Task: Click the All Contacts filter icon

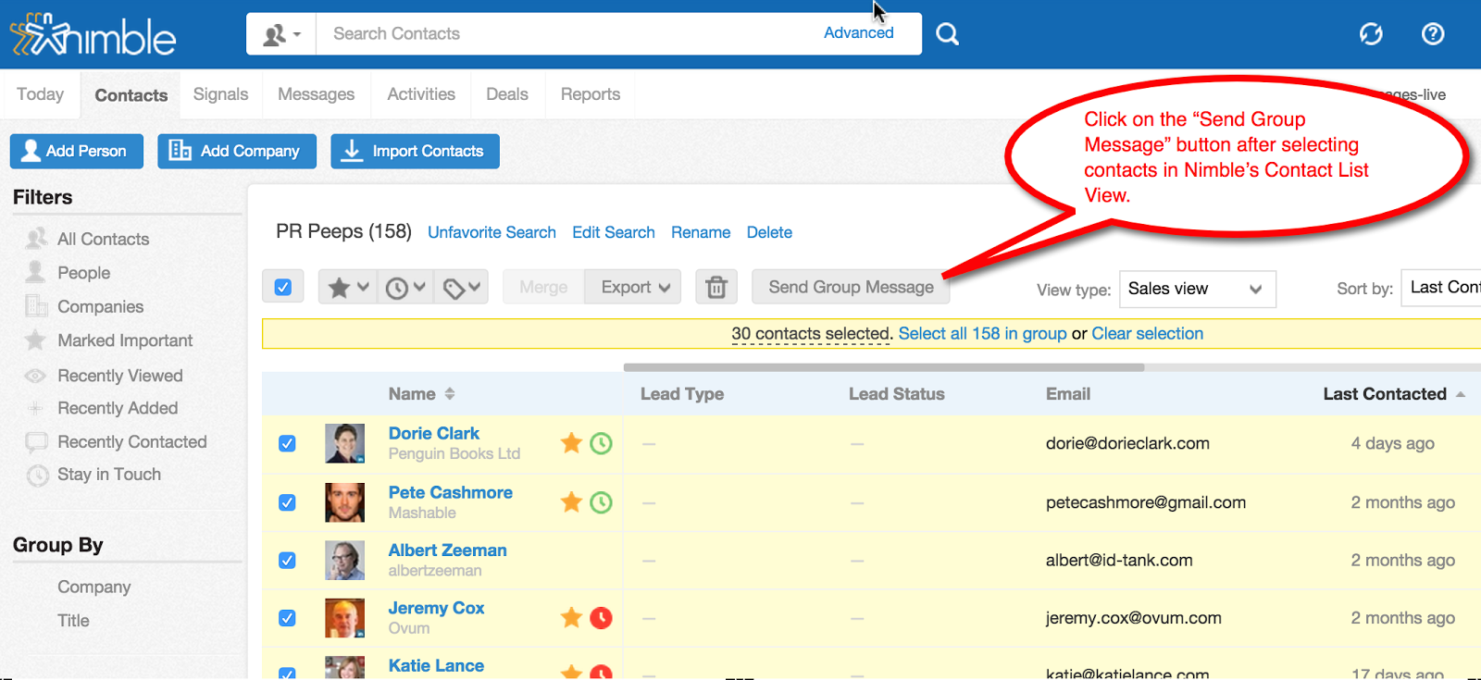Action: tap(36, 239)
